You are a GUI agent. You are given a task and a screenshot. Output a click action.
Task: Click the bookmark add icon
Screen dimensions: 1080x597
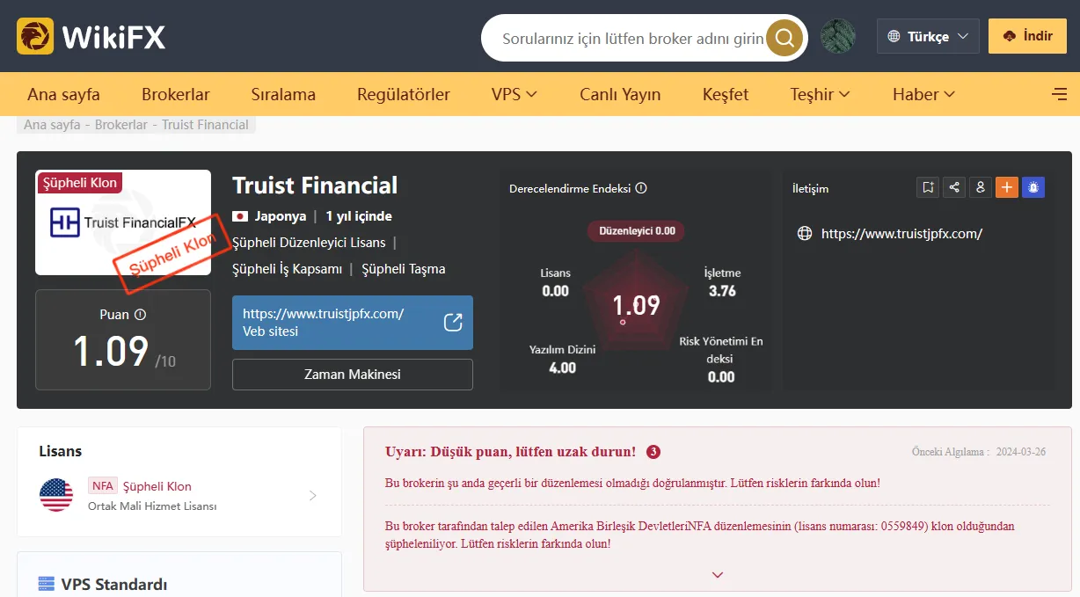click(927, 187)
